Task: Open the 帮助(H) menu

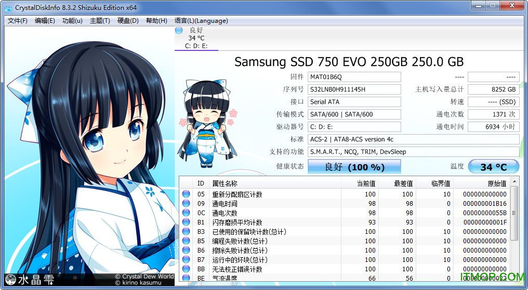Action: click(156, 21)
